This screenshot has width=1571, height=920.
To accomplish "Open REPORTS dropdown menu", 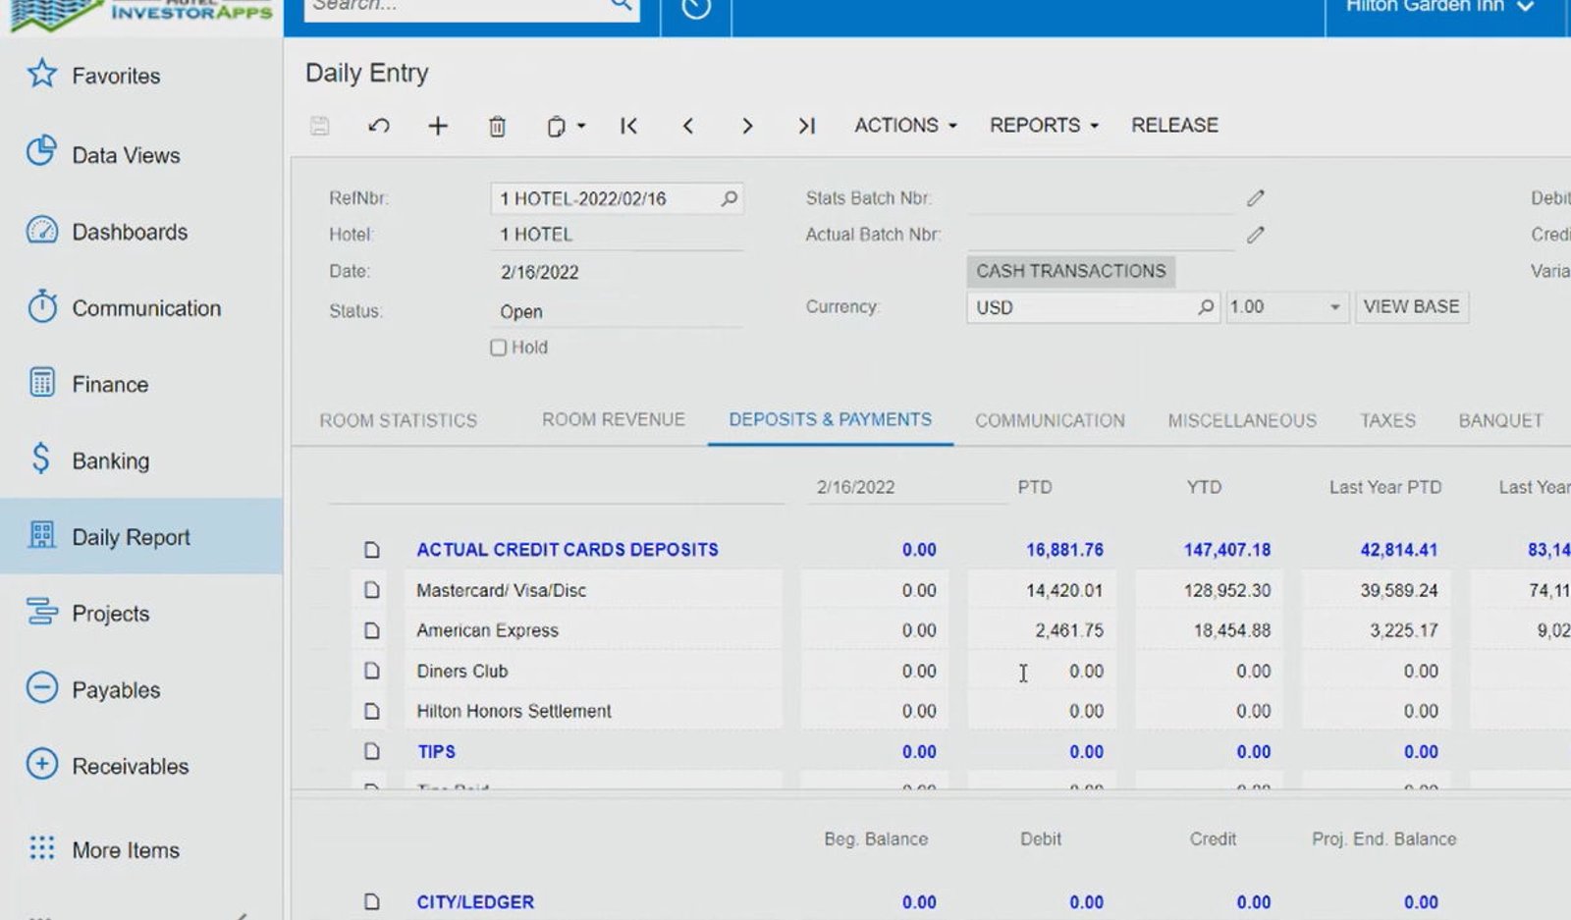I will [1044, 126].
